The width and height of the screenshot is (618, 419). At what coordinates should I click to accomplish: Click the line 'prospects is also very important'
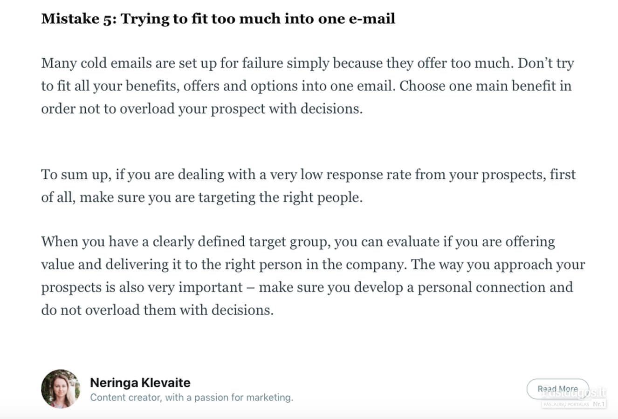tap(307, 287)
